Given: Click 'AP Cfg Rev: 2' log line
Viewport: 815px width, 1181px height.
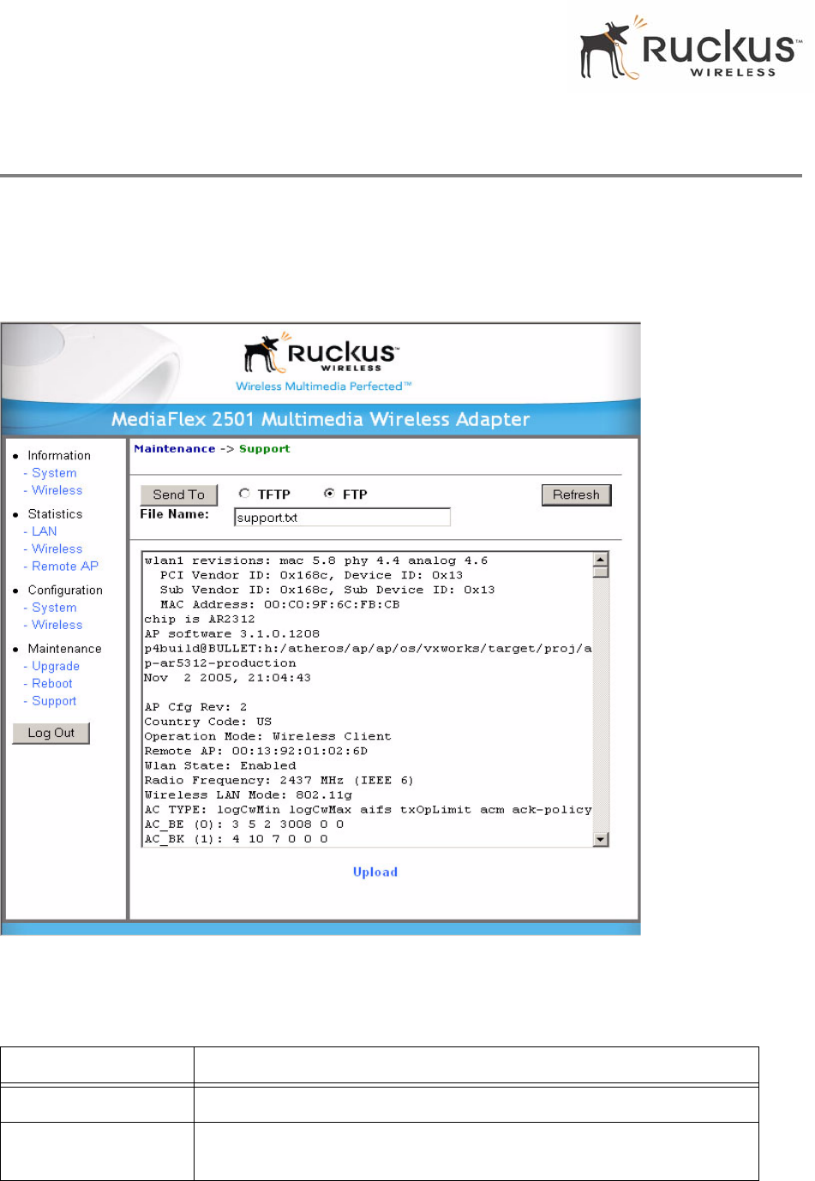Looking at the screenshot, I should pyautogui.click(x=195, y=707).
